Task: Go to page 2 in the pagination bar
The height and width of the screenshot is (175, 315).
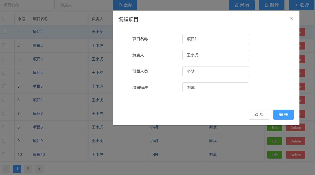Action: click(28, 169)
